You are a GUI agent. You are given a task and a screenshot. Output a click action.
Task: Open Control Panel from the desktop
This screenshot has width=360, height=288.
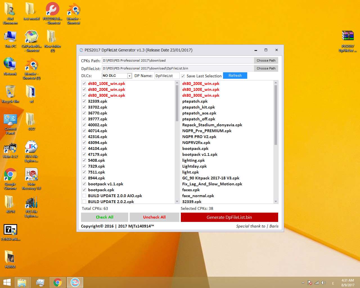pyautogui.click(x=10, y=124)
